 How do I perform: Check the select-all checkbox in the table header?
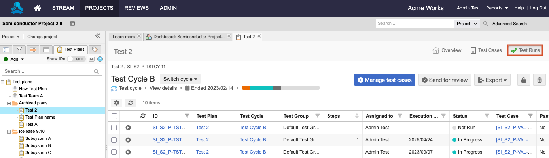[114, 116]
